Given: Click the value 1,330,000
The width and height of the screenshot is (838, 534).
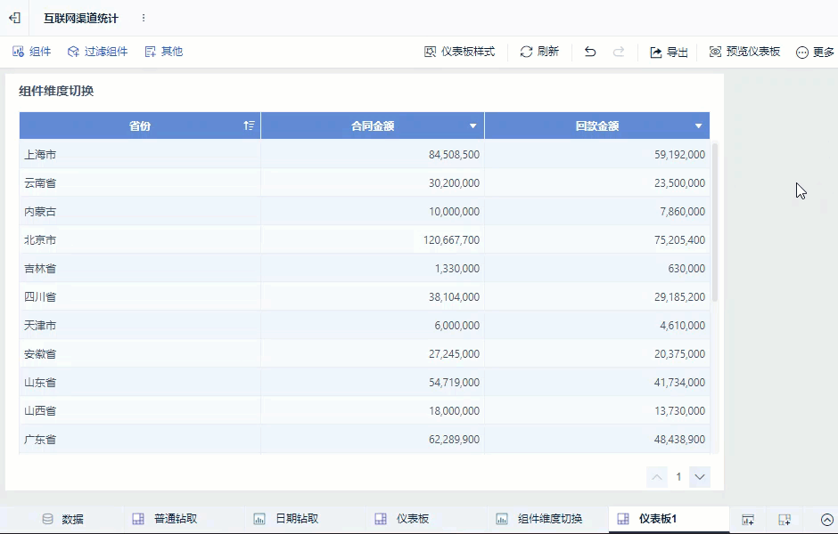Looking at the screenshot, I should click(457, 268).
